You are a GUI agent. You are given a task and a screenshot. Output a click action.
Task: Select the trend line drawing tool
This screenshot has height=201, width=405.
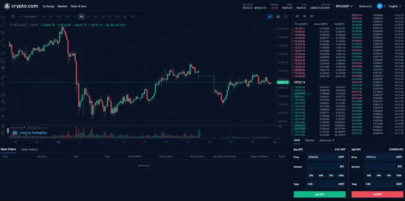[x=3, y=25]
